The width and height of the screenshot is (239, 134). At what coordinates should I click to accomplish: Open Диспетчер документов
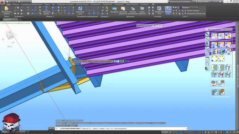(x=123, y=10)
